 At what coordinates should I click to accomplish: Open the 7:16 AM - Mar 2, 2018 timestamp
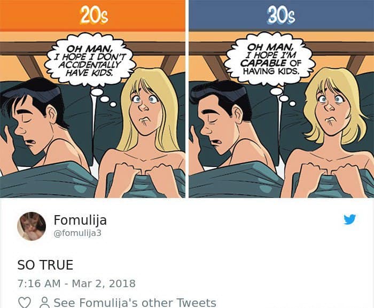pyautogui.click(x=76, y=283)
